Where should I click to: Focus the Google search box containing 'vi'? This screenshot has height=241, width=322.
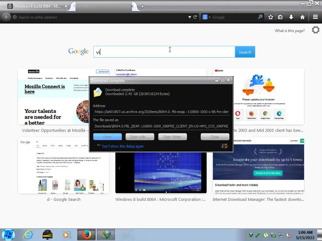click(x=164, y=52)
